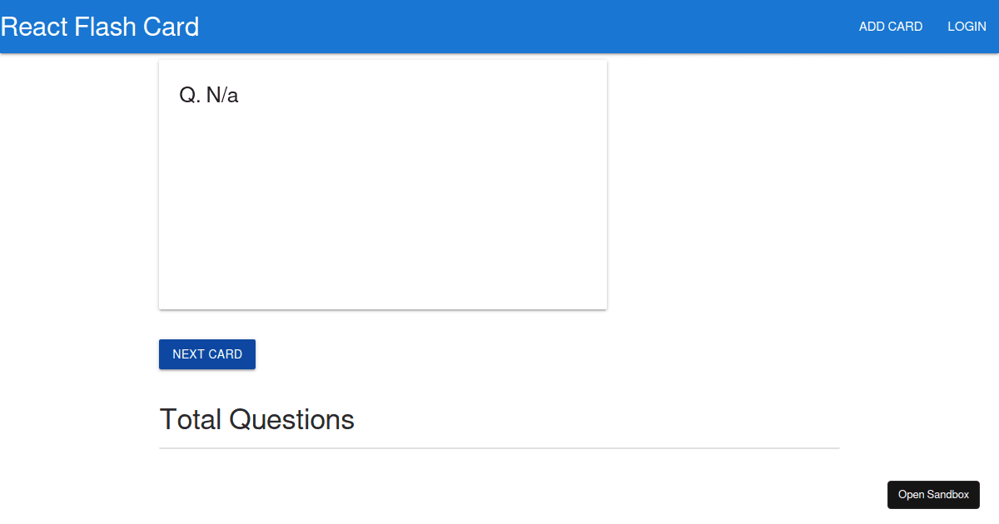Click the empty blue header bar area
The width and height of the screenshot is (999, 524).
click(524, 27)
